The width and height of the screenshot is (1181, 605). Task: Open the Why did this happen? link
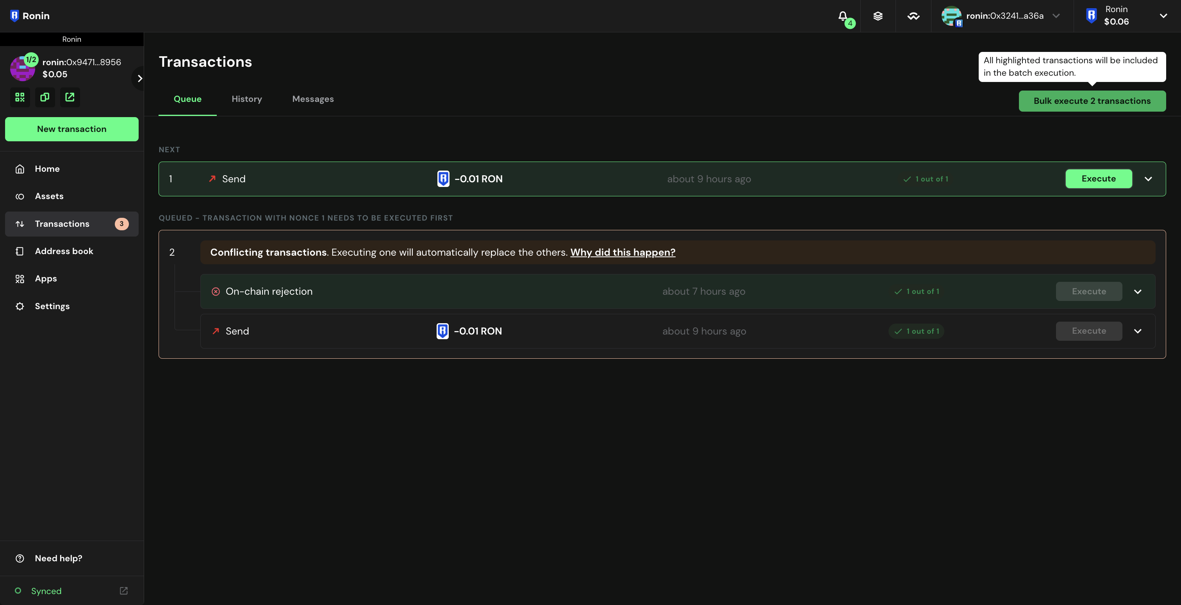point(623,252)
